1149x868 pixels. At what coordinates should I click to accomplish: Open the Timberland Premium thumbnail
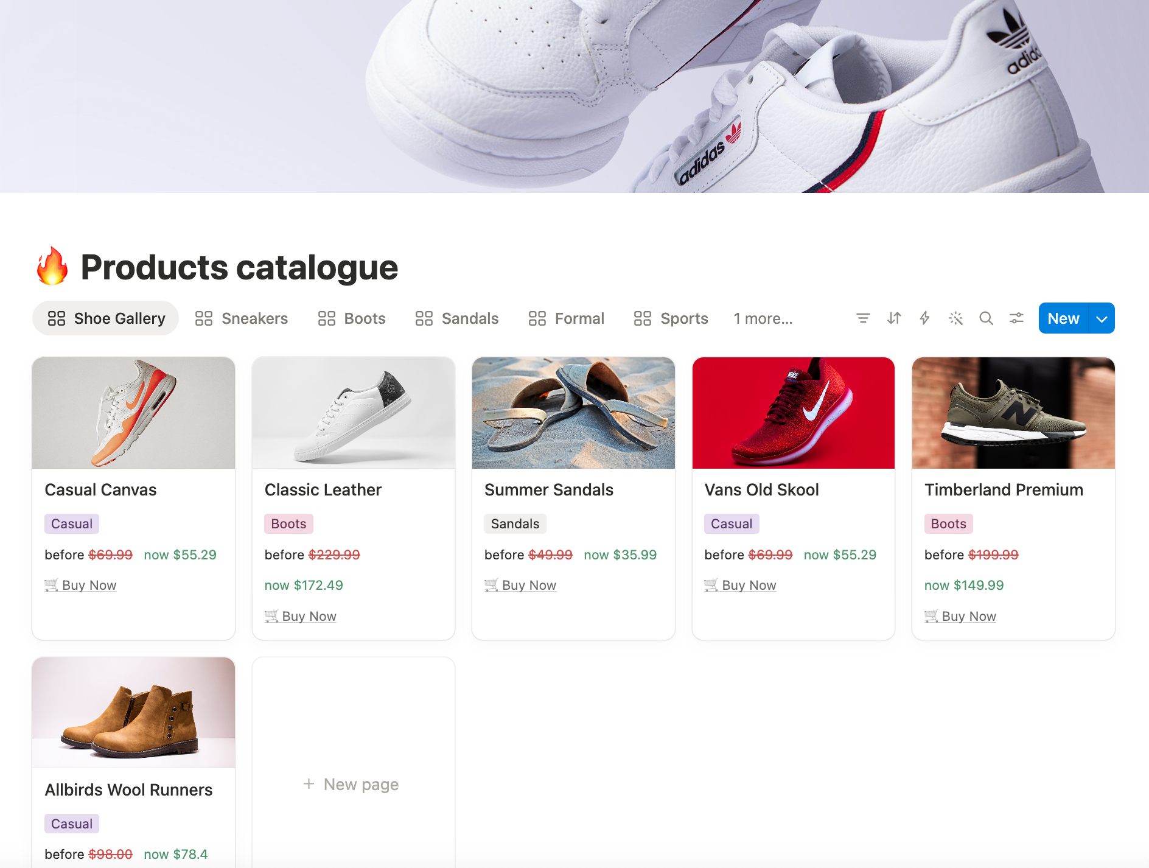coord(1013,413)
